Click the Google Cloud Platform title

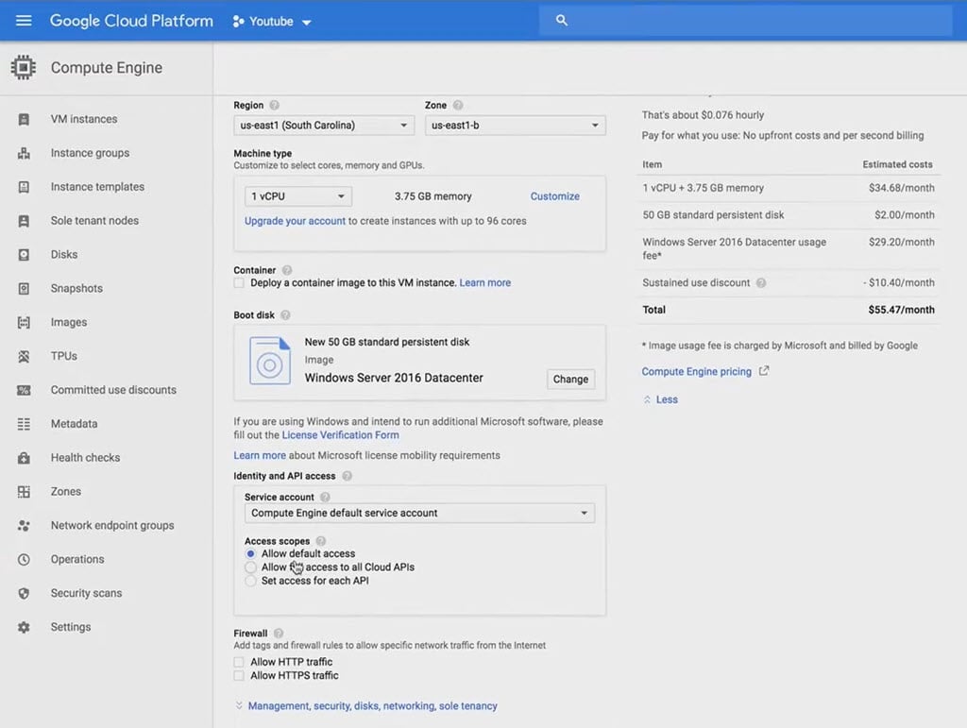point(131,21)
